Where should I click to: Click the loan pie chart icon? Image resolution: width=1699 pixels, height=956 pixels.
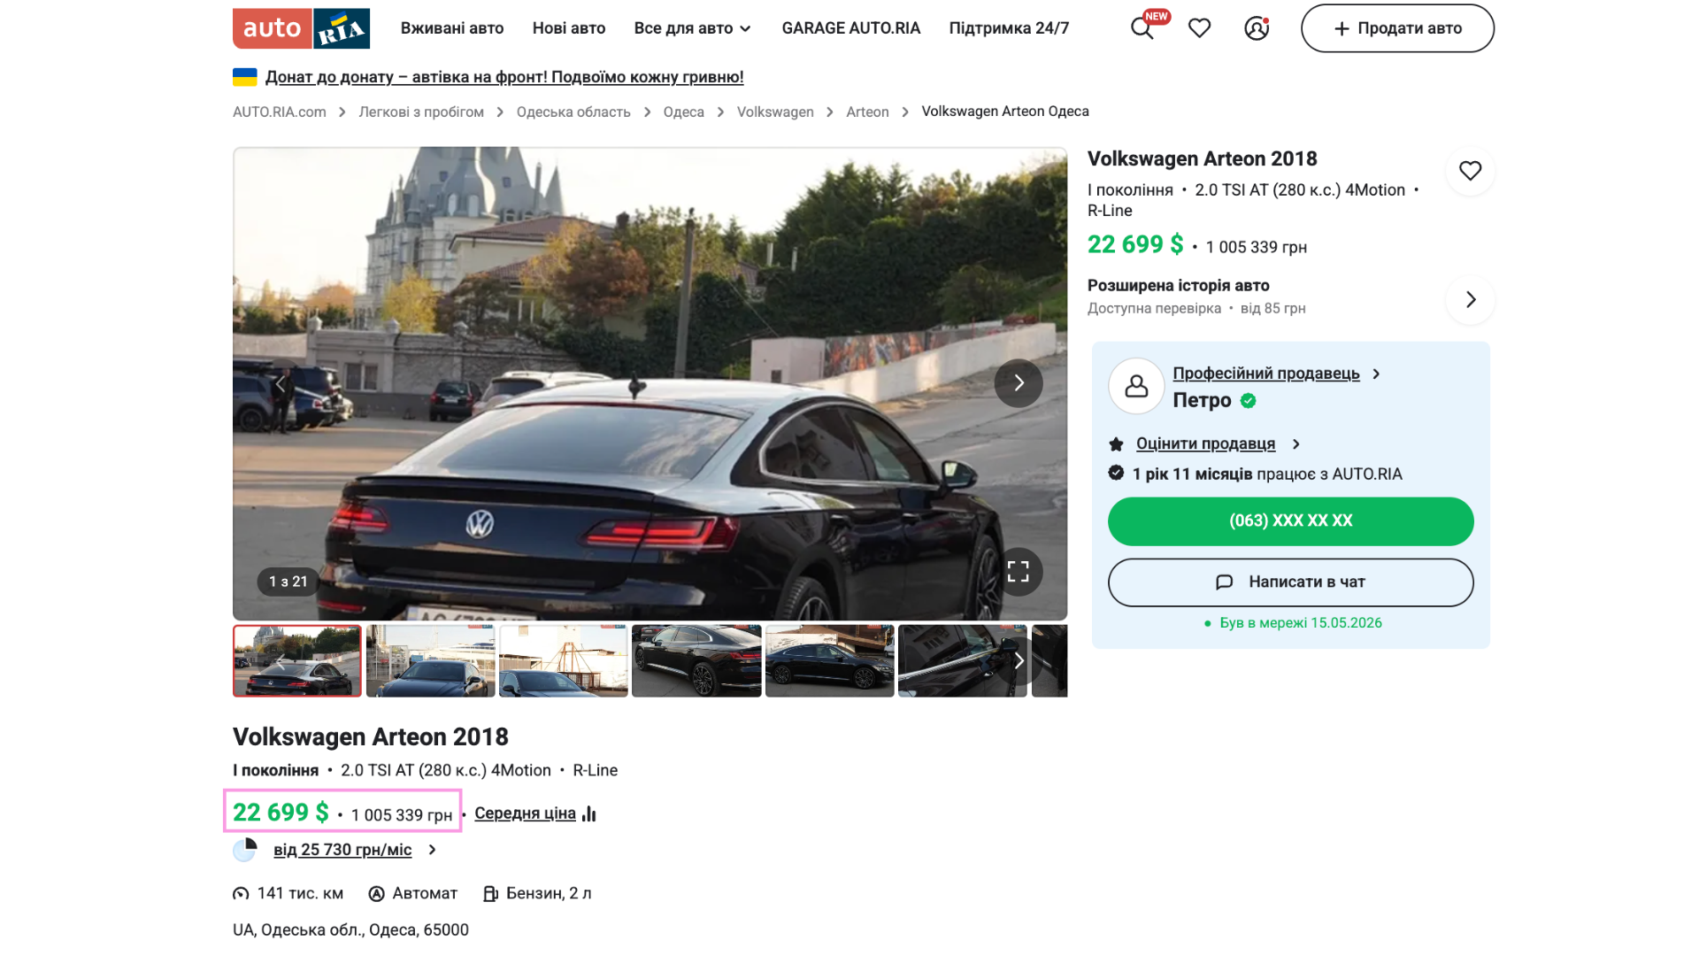point(245,850)
